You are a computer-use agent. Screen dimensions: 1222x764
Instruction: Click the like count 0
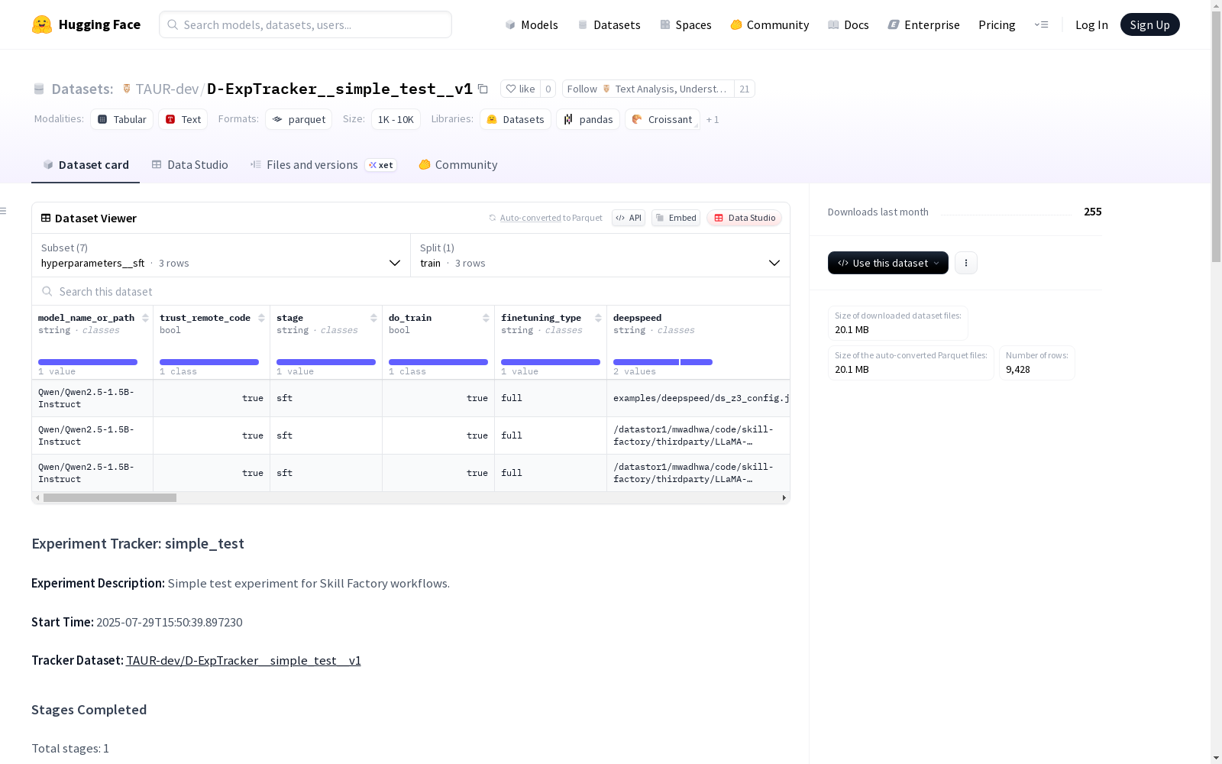[548, 89]
